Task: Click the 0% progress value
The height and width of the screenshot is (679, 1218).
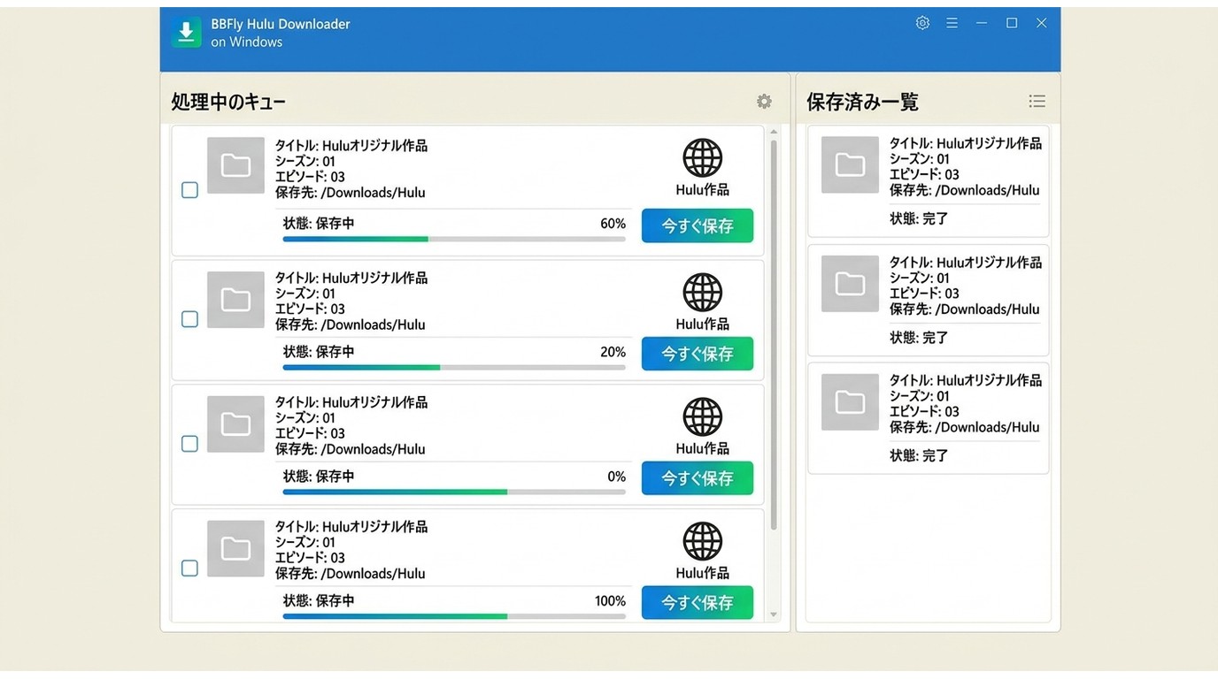Action: pos(616,477)
